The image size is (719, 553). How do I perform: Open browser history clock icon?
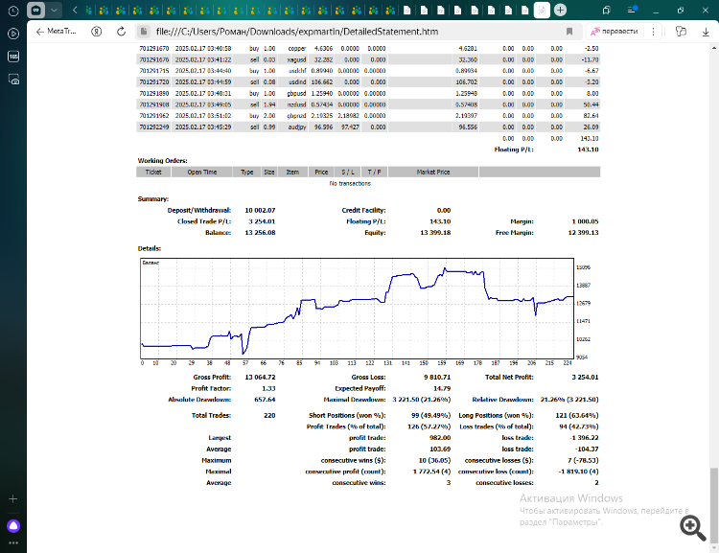tap(13, 11)
